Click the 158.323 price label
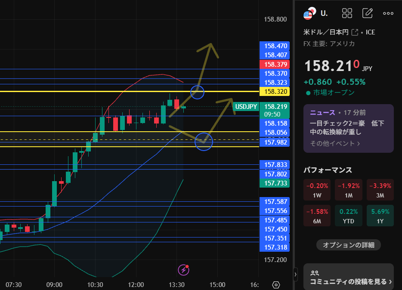The height and width of the screenshot is (290, 402). [x=275, y=82]
